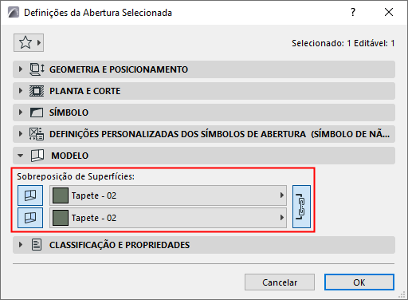Click the Planta e Corte panel icon
The height and width of the screenshot is (300, 408).
tap(37, 91)
